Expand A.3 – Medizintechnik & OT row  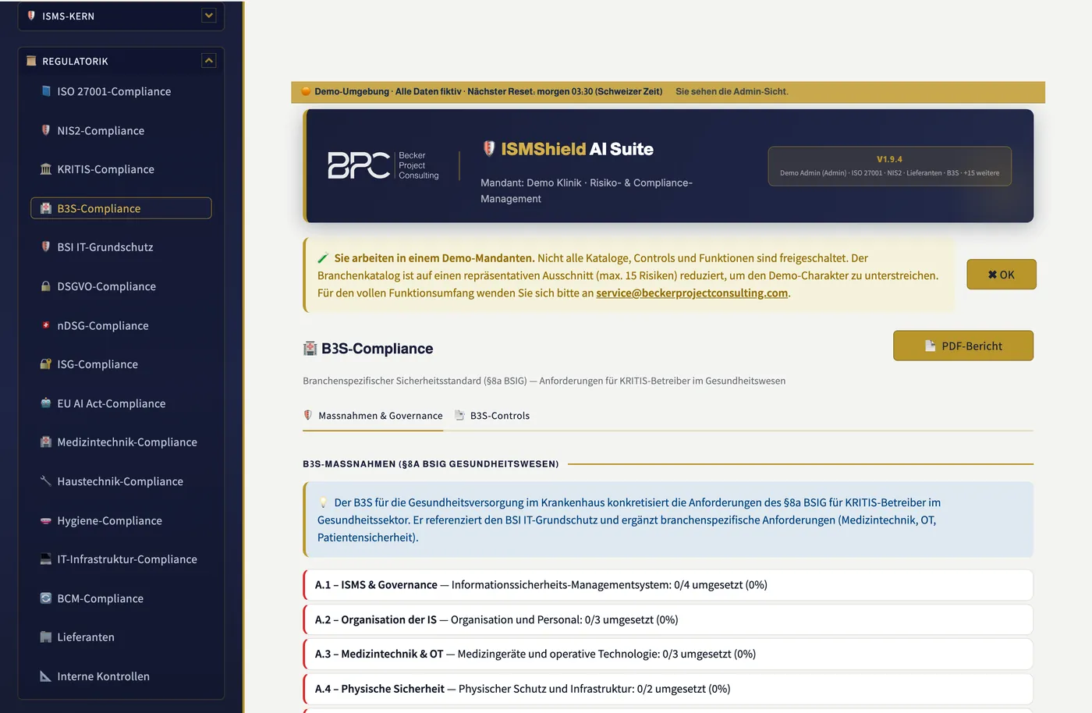pos(668,654)
